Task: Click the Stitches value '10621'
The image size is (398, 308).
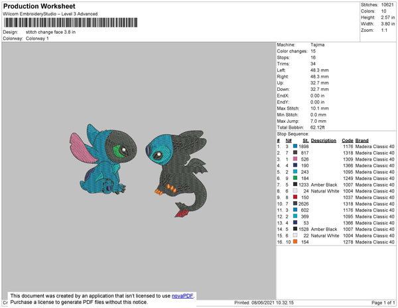Action: pos(387,5)
